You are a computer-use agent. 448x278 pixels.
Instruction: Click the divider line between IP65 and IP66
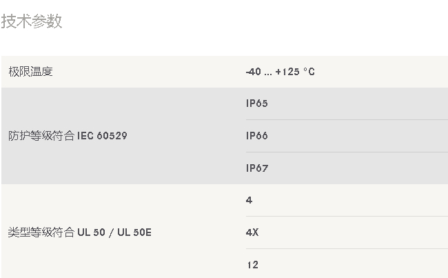pyautogui.click(x=347, y=120)
